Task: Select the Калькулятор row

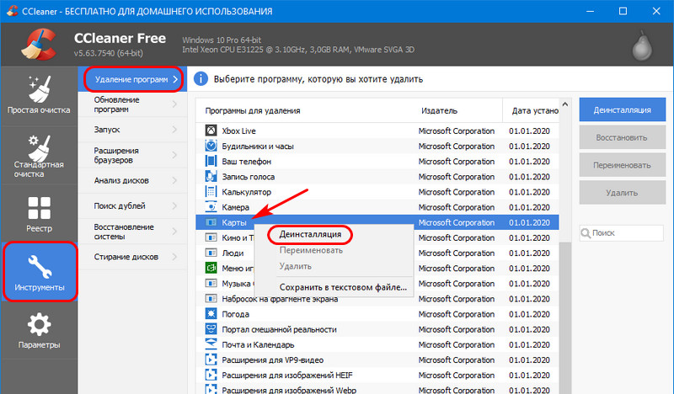Action: pyautogui.click(x=377, y=192)
